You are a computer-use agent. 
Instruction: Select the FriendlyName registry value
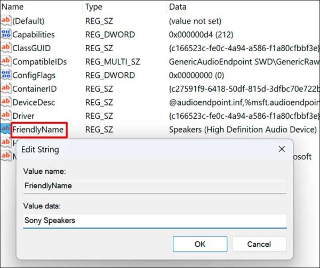tap(38, 129)
